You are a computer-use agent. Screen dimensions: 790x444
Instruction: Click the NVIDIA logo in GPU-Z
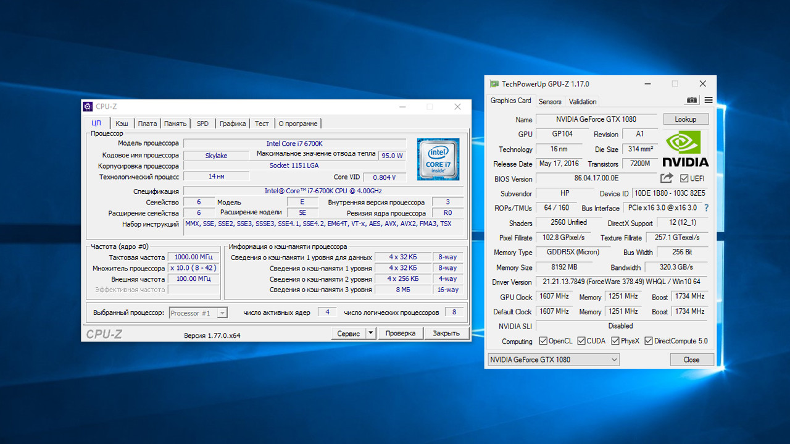686,148
